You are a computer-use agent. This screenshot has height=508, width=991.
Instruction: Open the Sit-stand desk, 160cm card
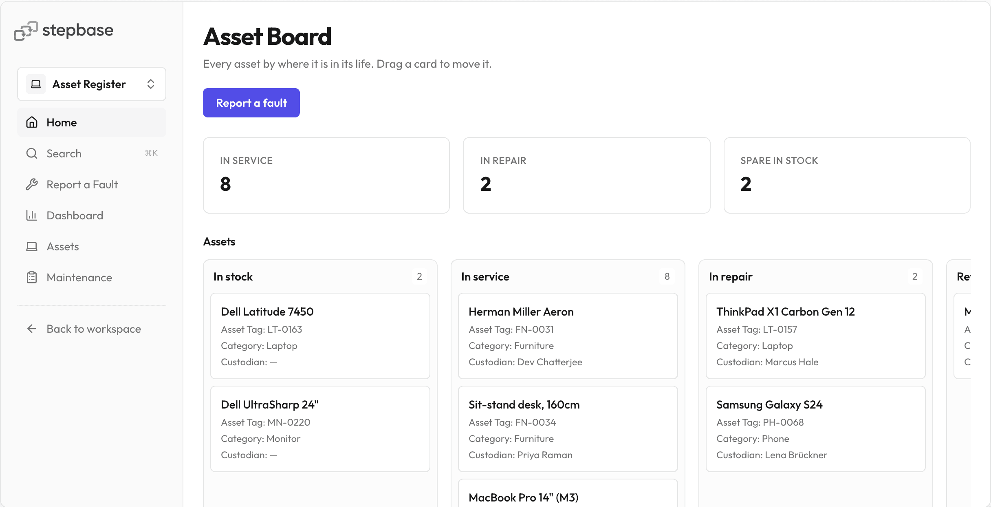coord(568,429)
